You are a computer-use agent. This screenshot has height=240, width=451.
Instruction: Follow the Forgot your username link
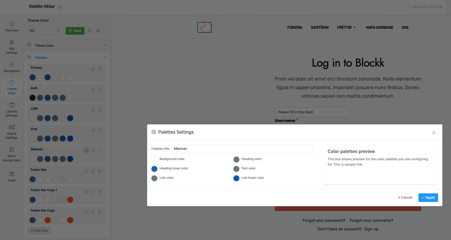pos(371,220)
